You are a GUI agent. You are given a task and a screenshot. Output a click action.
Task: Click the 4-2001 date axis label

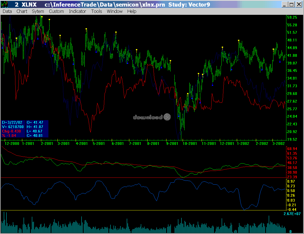tap(82, 143)
